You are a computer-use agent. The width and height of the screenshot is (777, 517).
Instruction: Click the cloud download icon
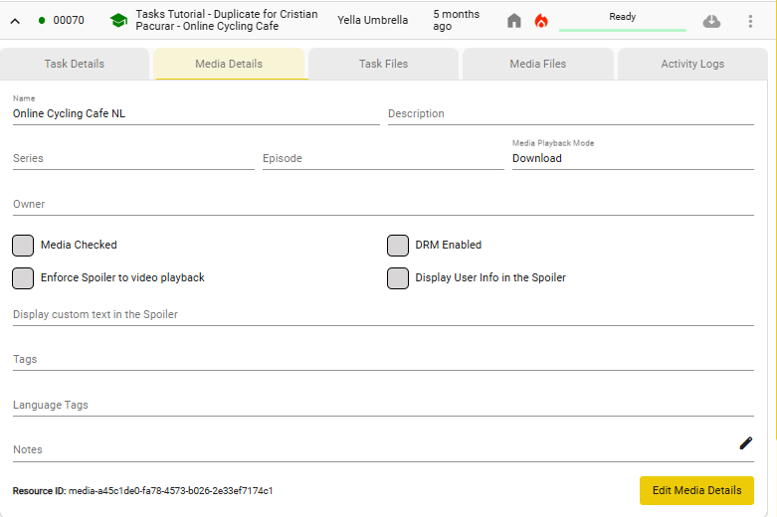(x=711, y=21)
